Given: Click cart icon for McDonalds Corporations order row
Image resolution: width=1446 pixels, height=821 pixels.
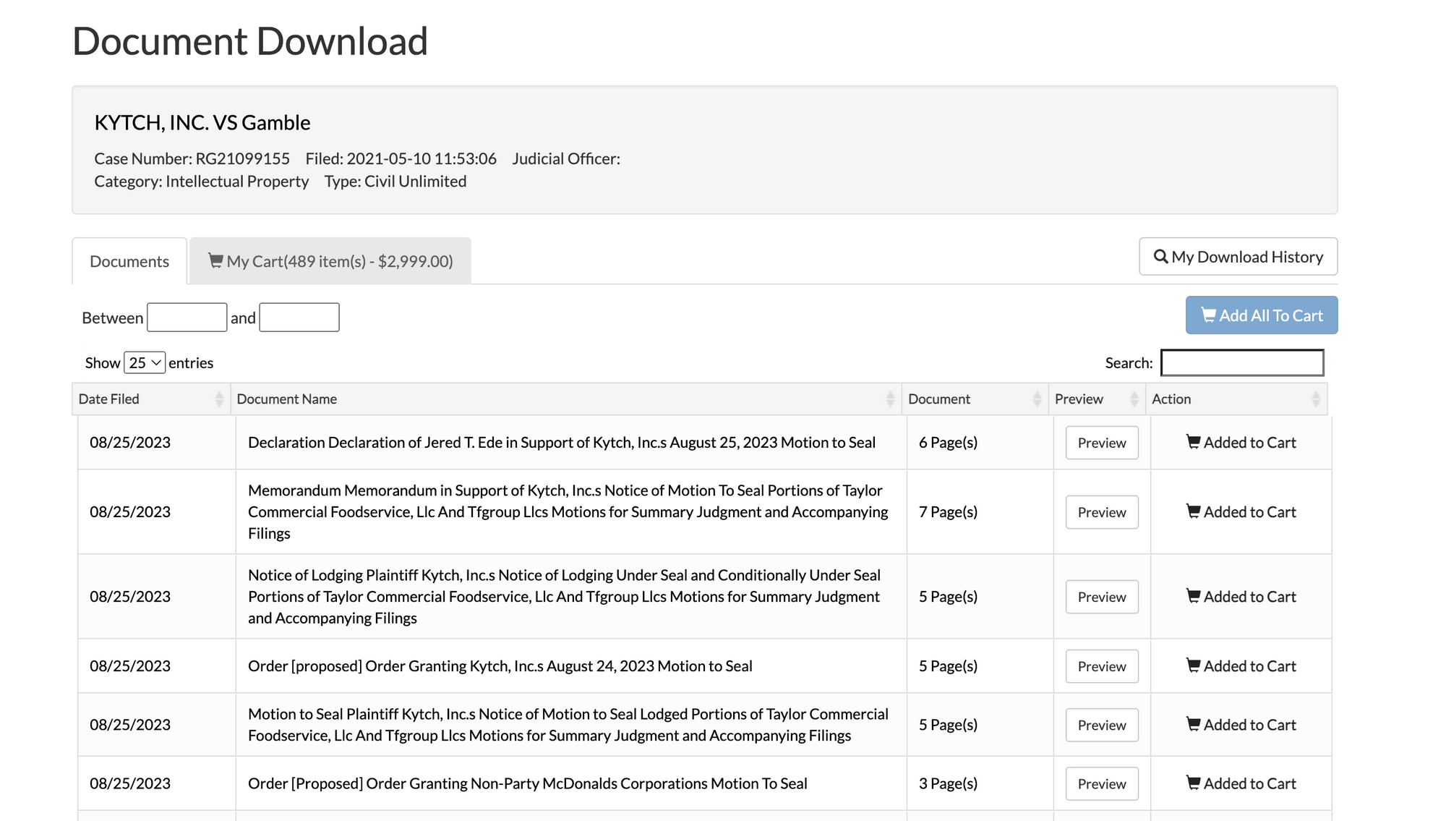Looking at the screenshot, I should click(1193, 783).
